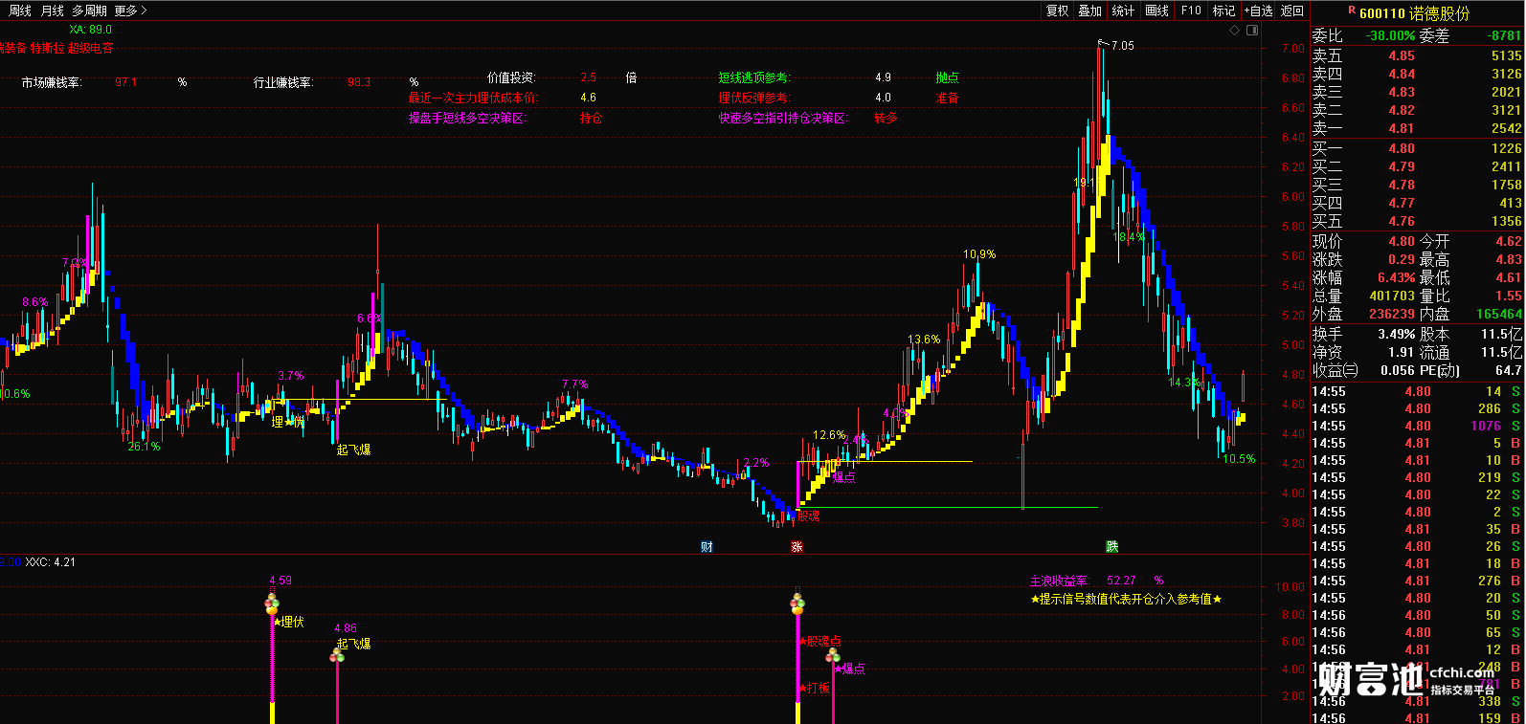Add stock to watchlist with +自选

(x=1258, y=11)
